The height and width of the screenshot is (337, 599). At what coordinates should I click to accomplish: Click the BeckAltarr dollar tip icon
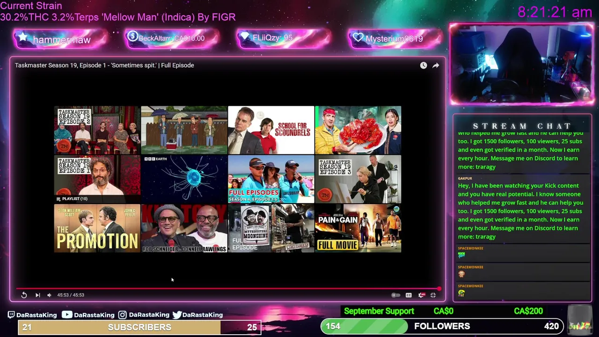click(x=132, y=37)
